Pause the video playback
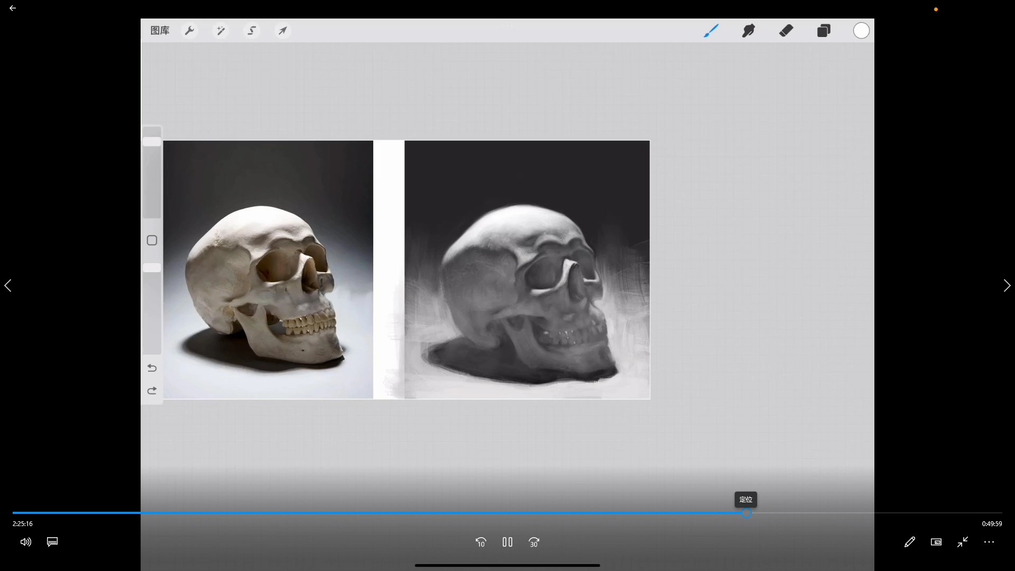The height and width of the screenshot is (571, 1015). 508,542
